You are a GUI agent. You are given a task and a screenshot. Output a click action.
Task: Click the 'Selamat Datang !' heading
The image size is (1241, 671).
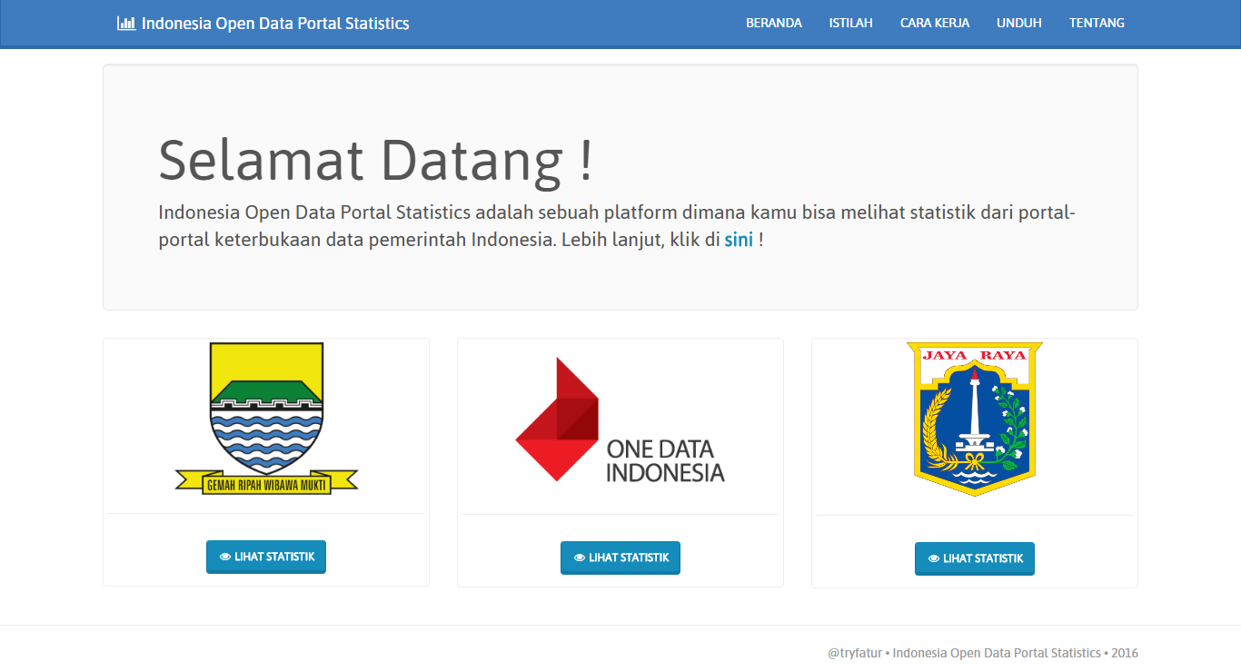click(376, 160)
